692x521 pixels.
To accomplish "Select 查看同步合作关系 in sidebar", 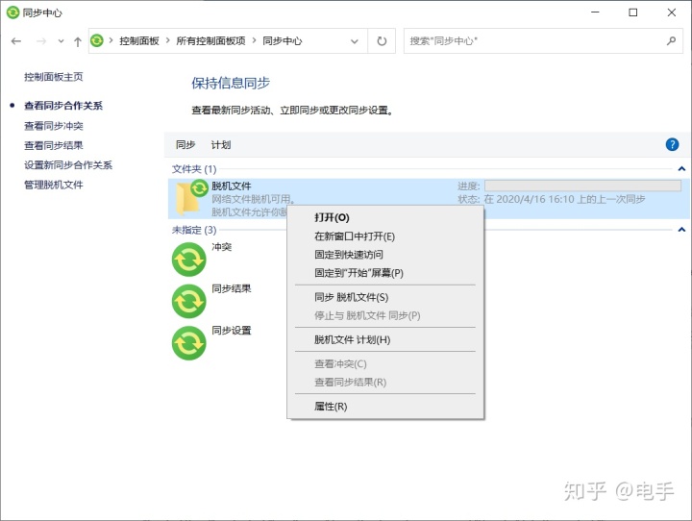I will [x=63, y=106].
